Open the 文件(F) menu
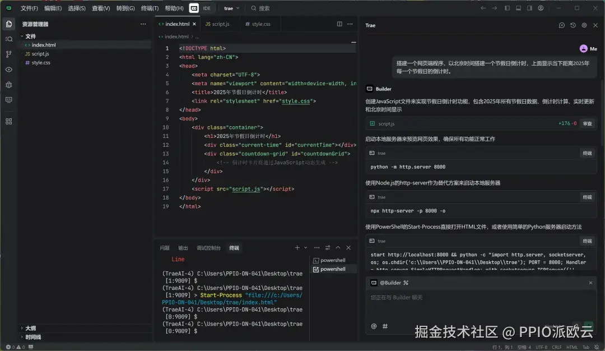Screen dimensions: 605x351 (x=29, y=8)
